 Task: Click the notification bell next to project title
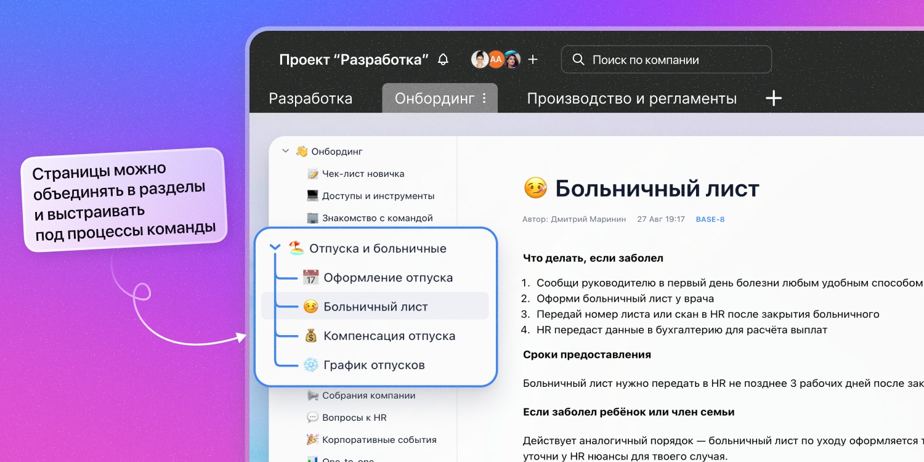tap(443, 60)
